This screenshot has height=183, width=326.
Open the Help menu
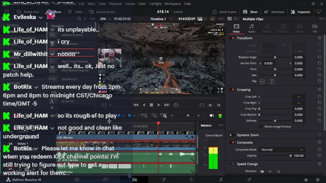tap(187, 4)
